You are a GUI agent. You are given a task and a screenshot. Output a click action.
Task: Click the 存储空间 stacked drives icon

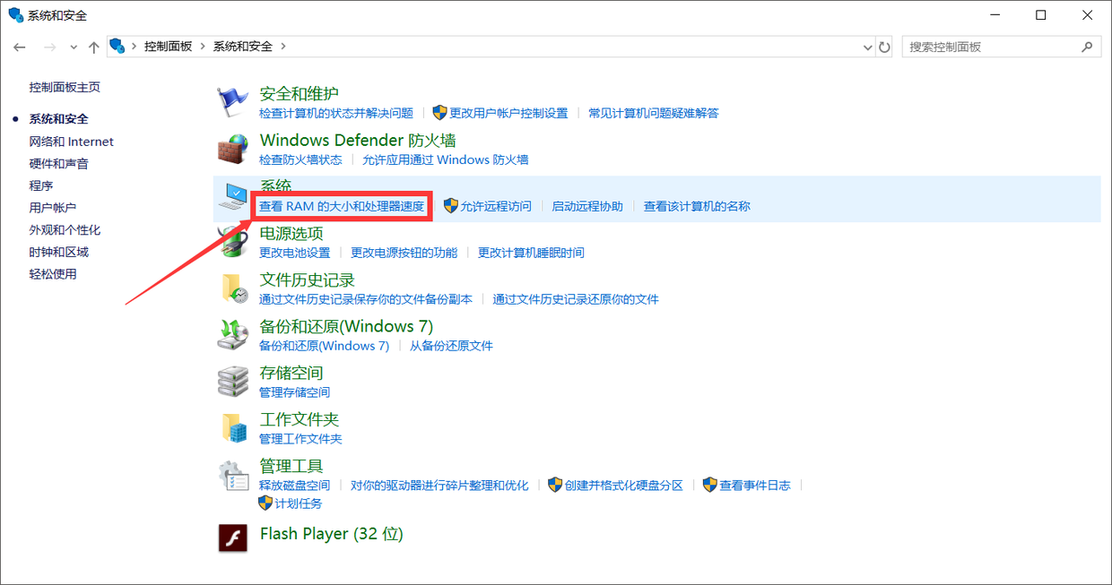[x=233, y=382]
